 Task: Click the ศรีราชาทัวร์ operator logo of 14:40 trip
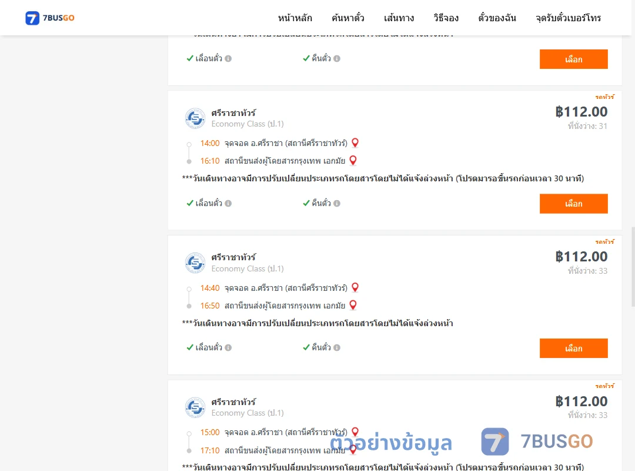point(195,263)
